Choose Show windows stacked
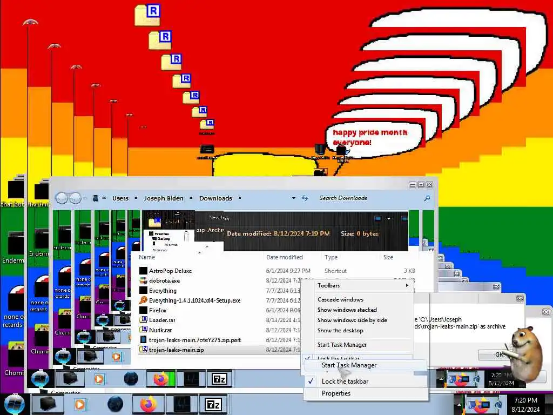Image resolution: width=553 pixels, height=415 pixels. (x=347, y=310)
